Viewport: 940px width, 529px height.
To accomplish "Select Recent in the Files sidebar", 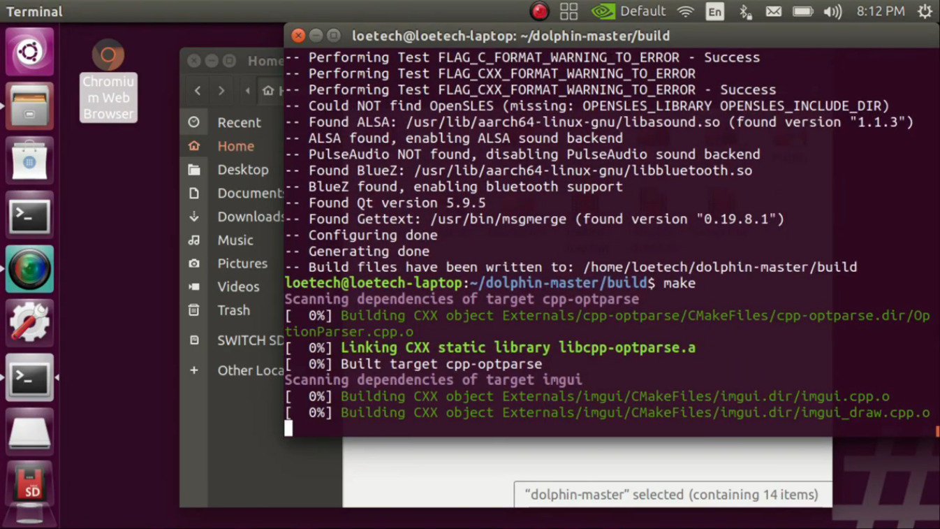I will click(x=238, y=122).
